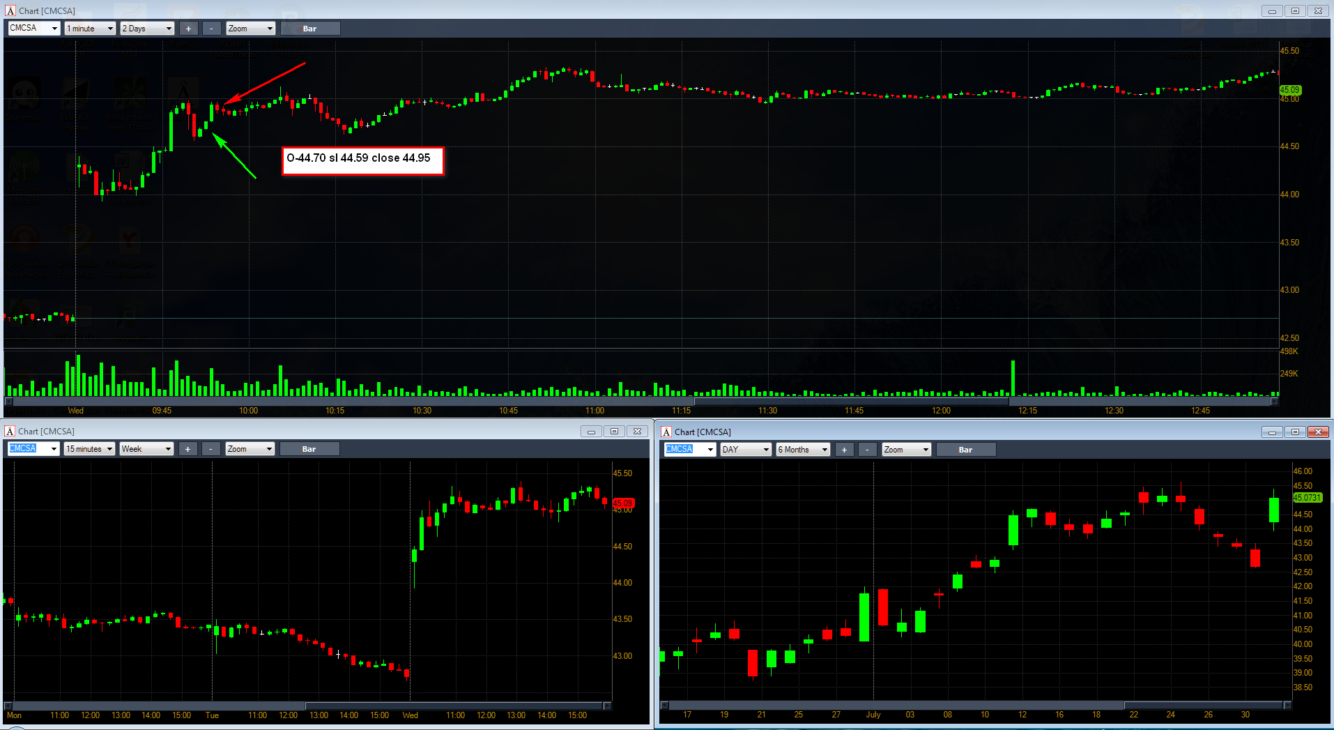Screen dimensions: 1334x730
Task: Click plus button in 15 minutes chart toolbar
Action: point(187,449)
